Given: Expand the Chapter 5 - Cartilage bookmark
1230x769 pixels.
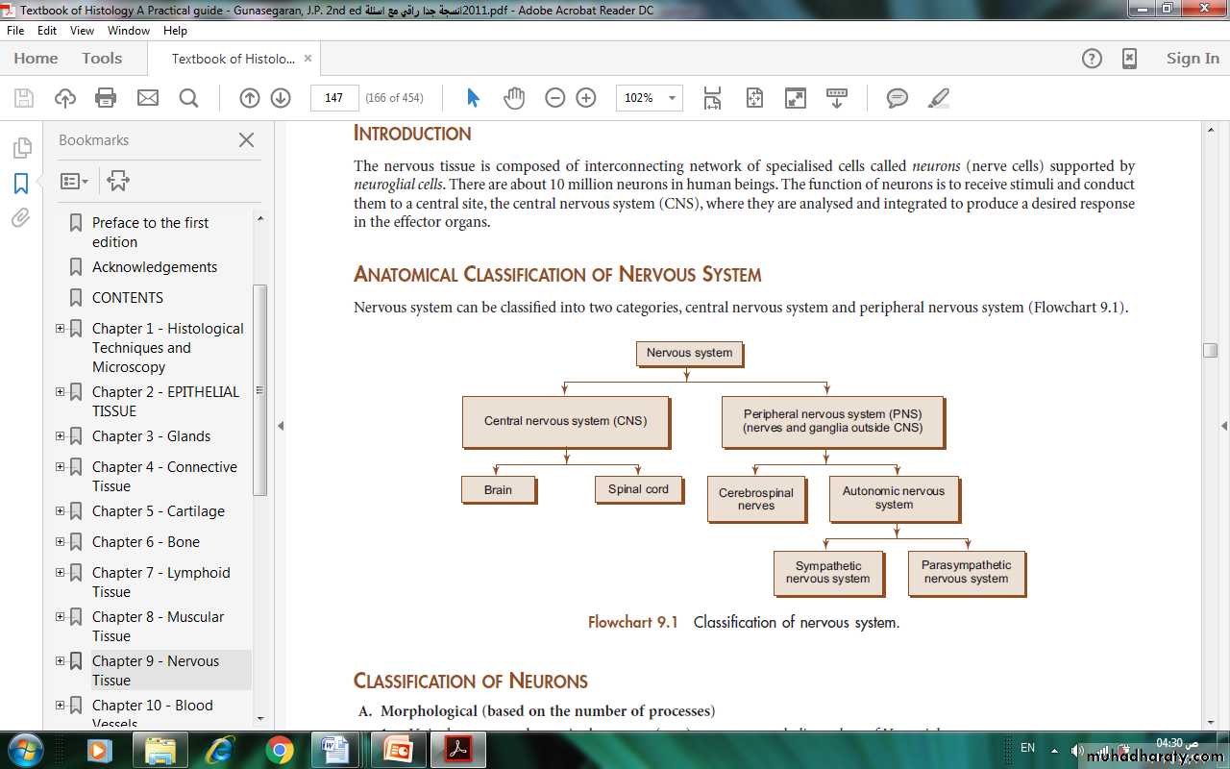Looking at the screenshot, I should pos(61,511).
